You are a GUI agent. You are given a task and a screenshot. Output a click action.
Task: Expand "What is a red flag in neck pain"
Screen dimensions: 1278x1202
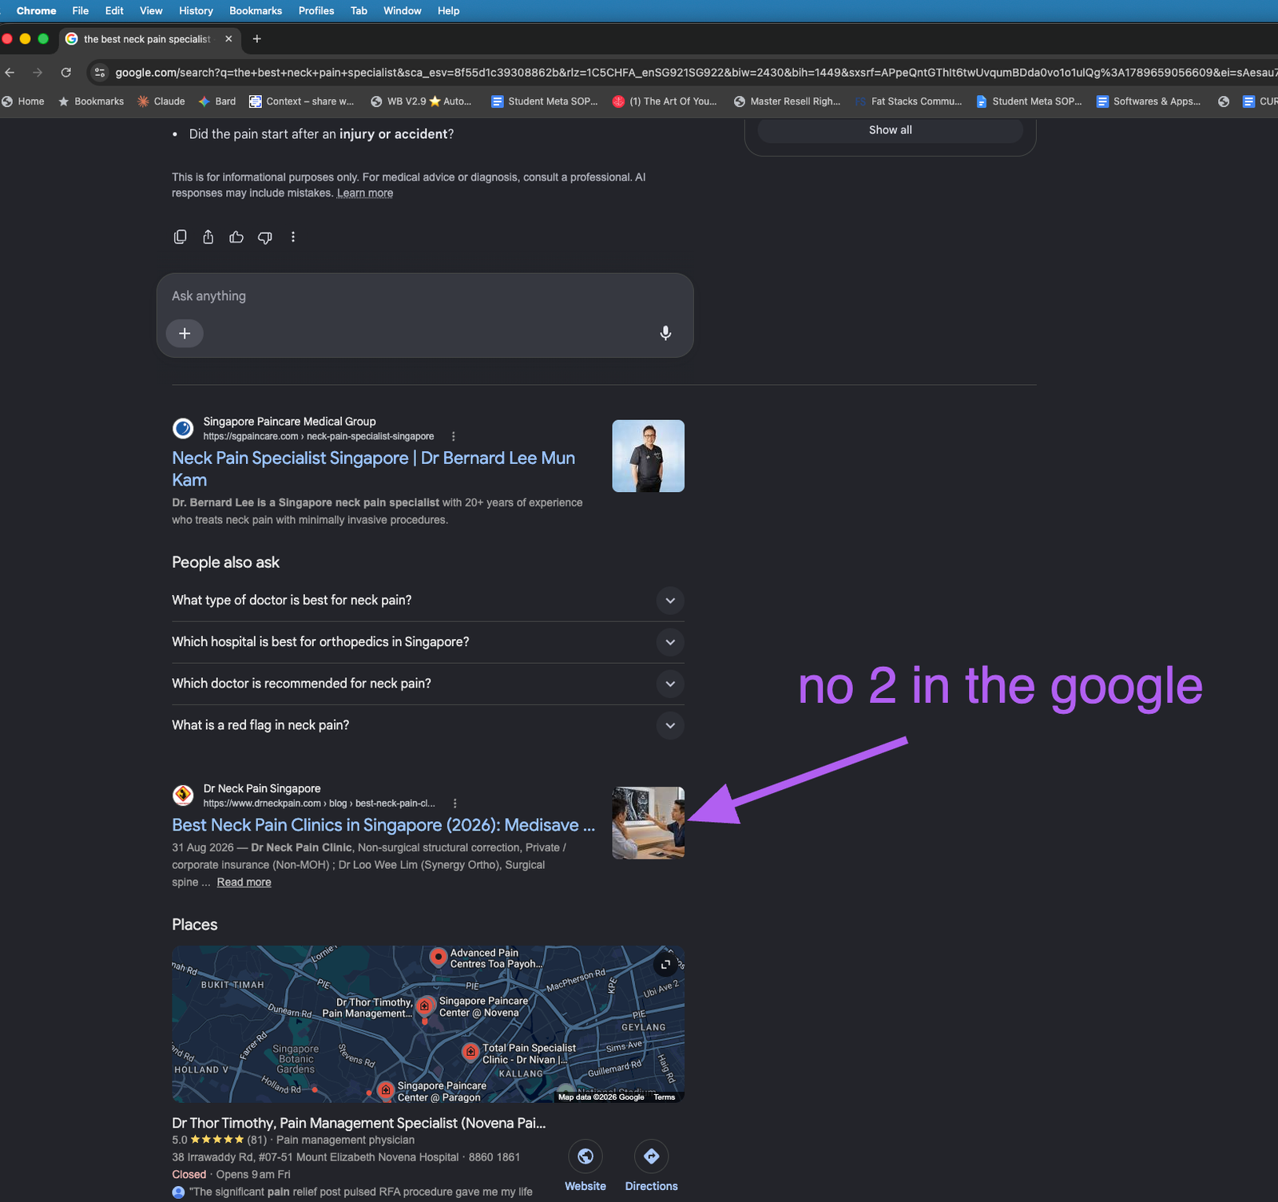point(428,725)
